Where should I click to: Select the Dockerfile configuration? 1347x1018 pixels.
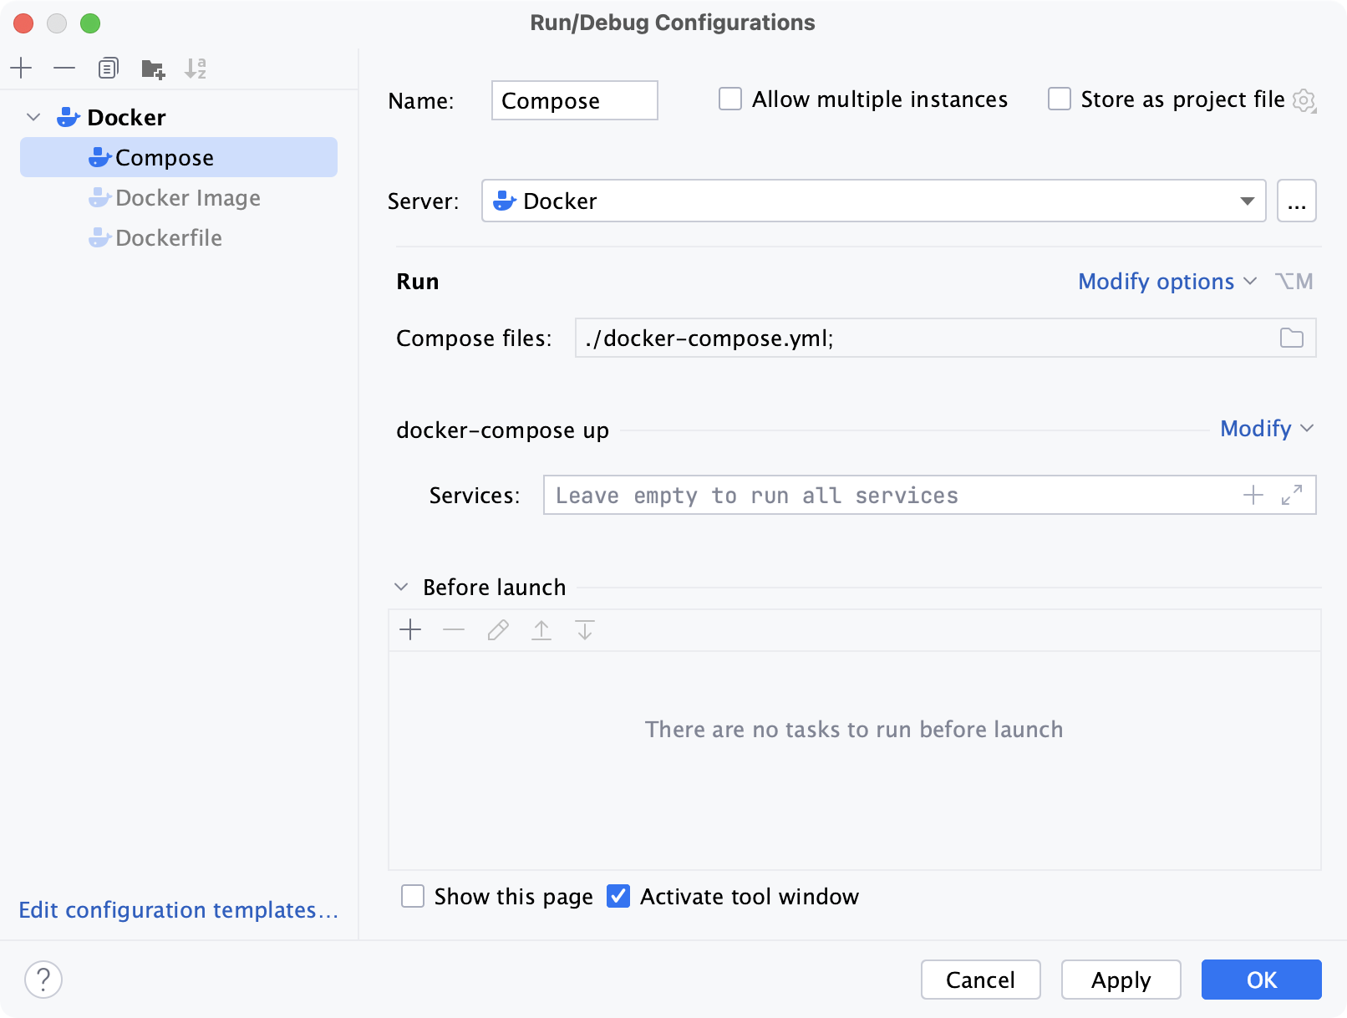click(x=169, y=238)
